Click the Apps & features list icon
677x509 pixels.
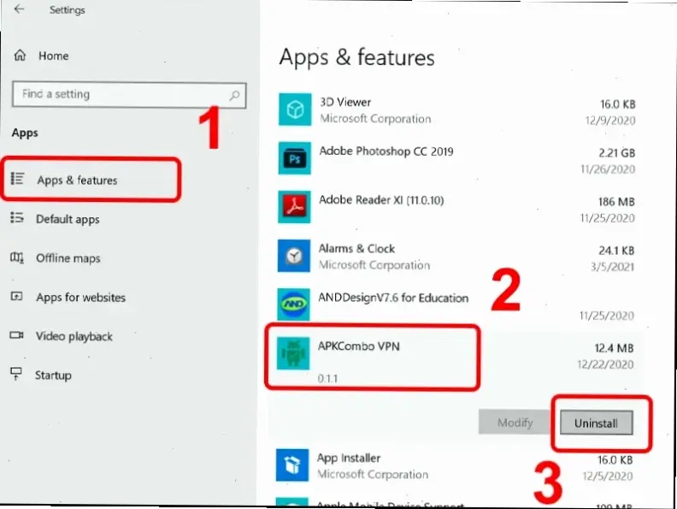coord(18,179)
